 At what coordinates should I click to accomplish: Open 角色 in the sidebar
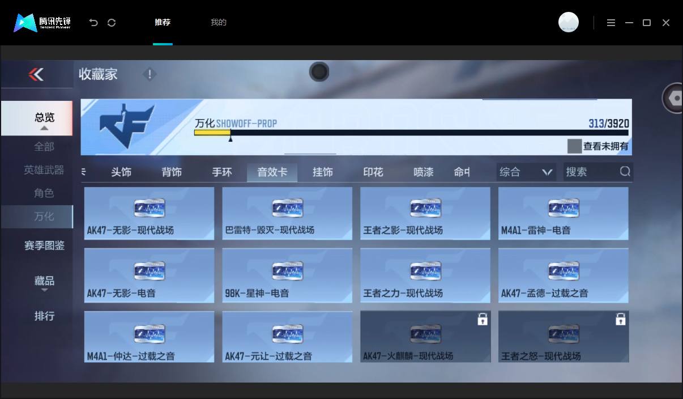(44, 193)
